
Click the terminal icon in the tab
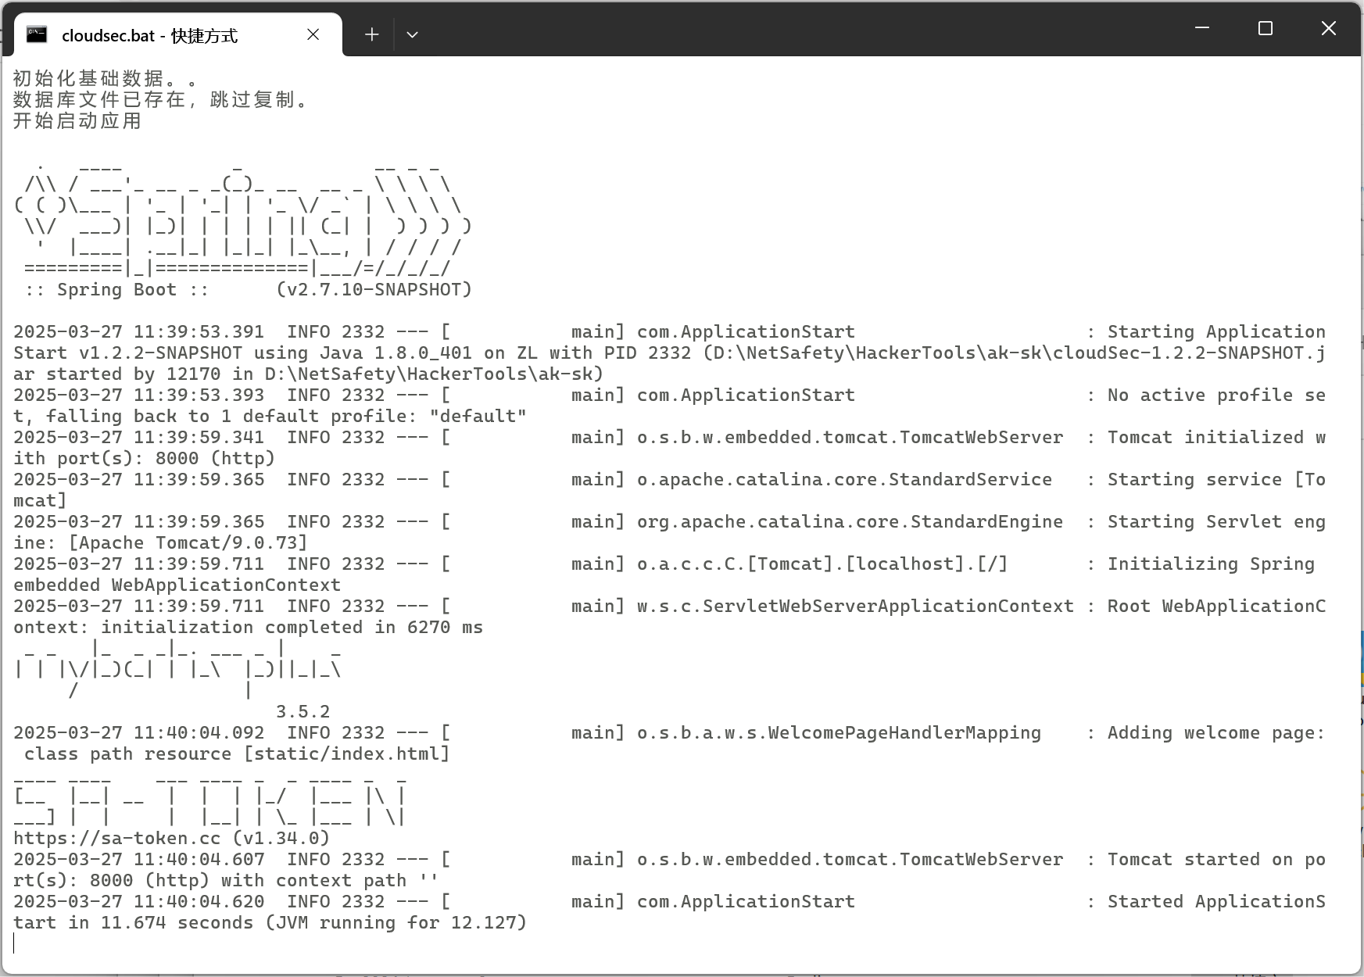[37, 34]
